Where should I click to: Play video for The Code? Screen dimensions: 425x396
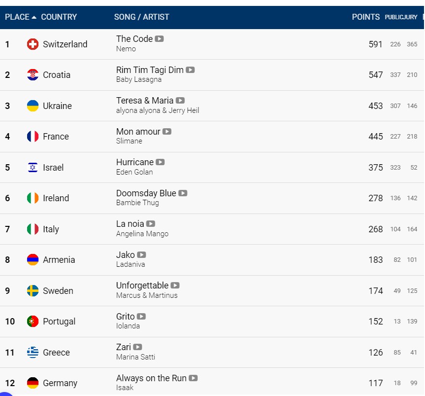[159, 39]
